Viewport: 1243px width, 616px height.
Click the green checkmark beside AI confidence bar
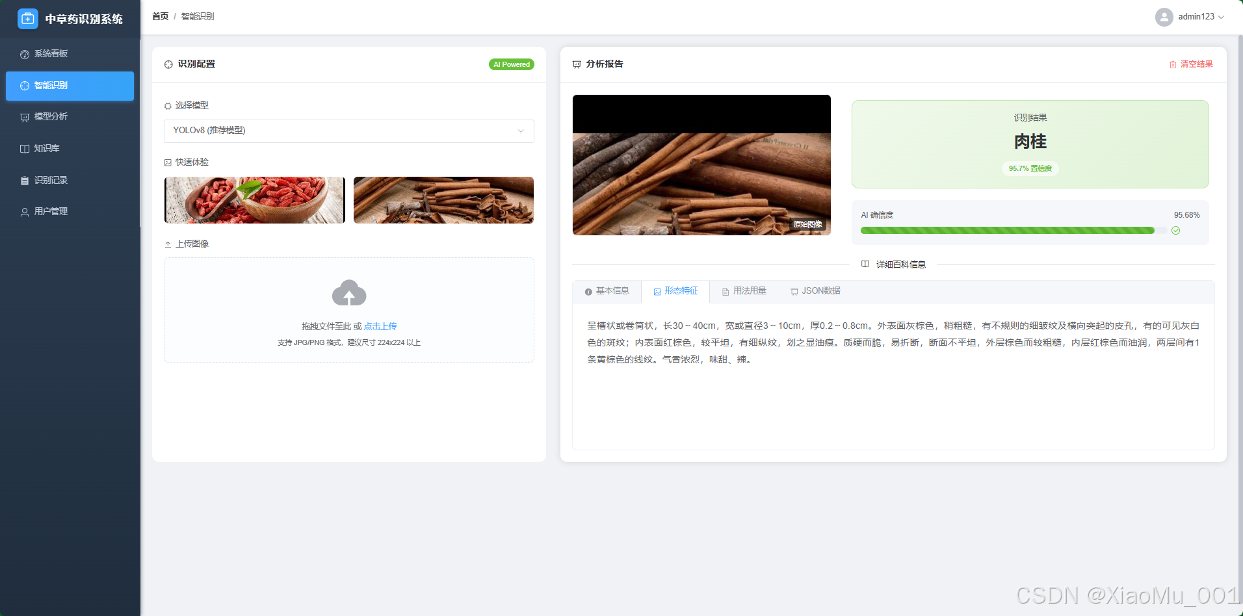[x=1175, y=230]
